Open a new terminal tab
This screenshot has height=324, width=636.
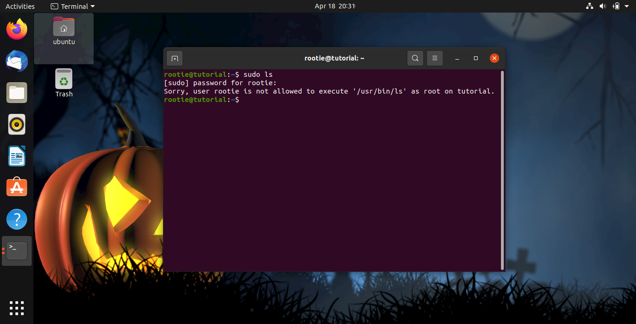(174, 58)
